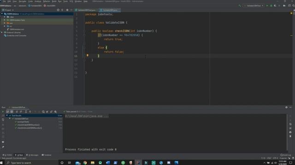Select the ValidateISBN.java editor tab

click(110, 10)
